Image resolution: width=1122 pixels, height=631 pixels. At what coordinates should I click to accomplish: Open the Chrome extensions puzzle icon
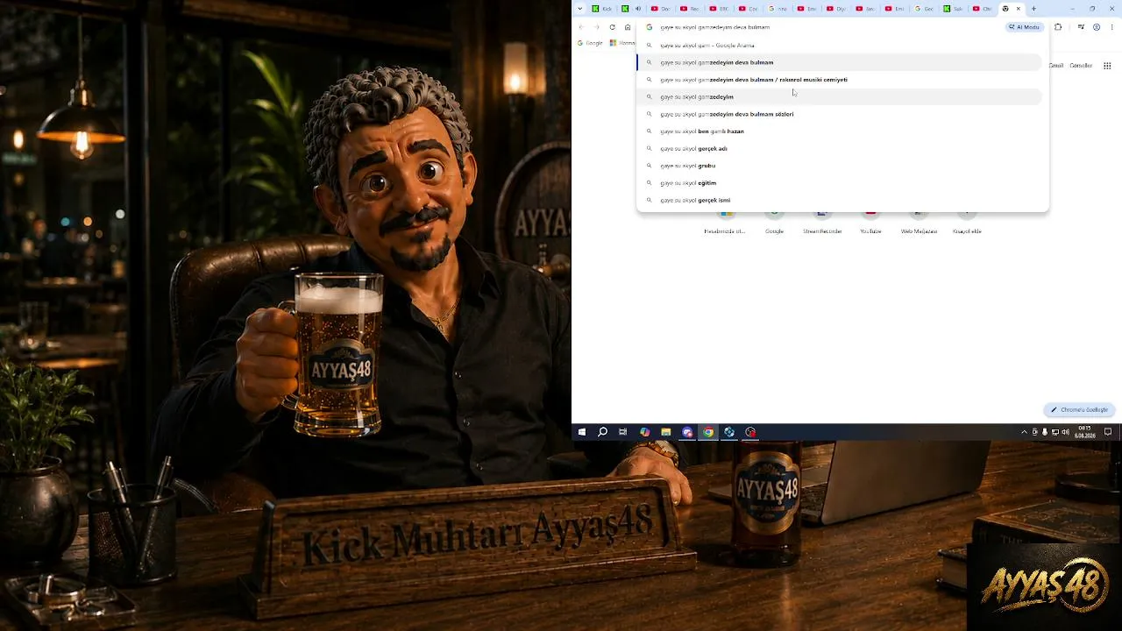pos(1058,27)
